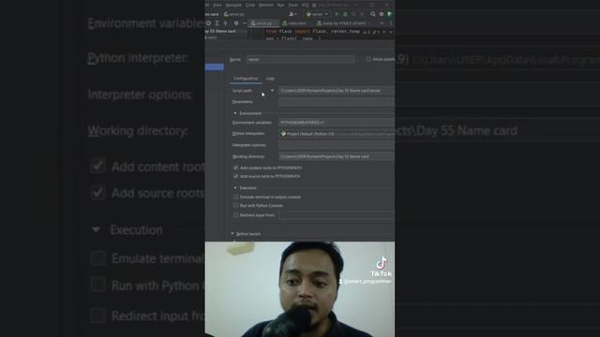Open the Tools menu
This screenshot has height=337, width=600.
tap(293, 5)
